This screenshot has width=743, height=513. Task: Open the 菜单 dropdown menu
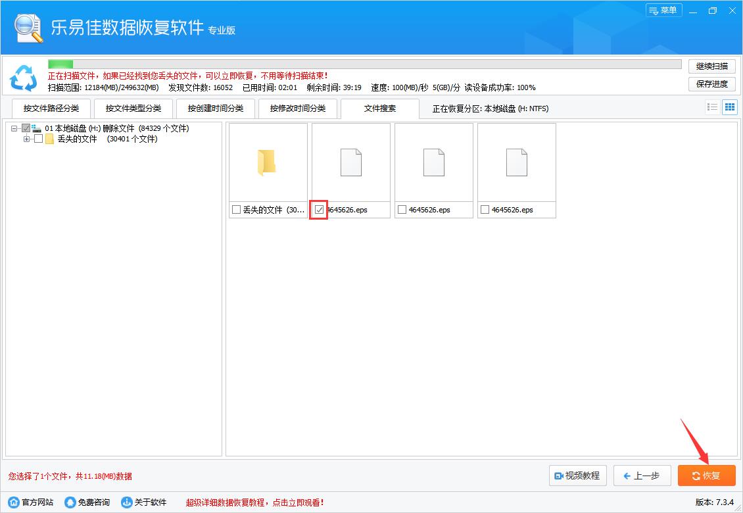point(663,11)
